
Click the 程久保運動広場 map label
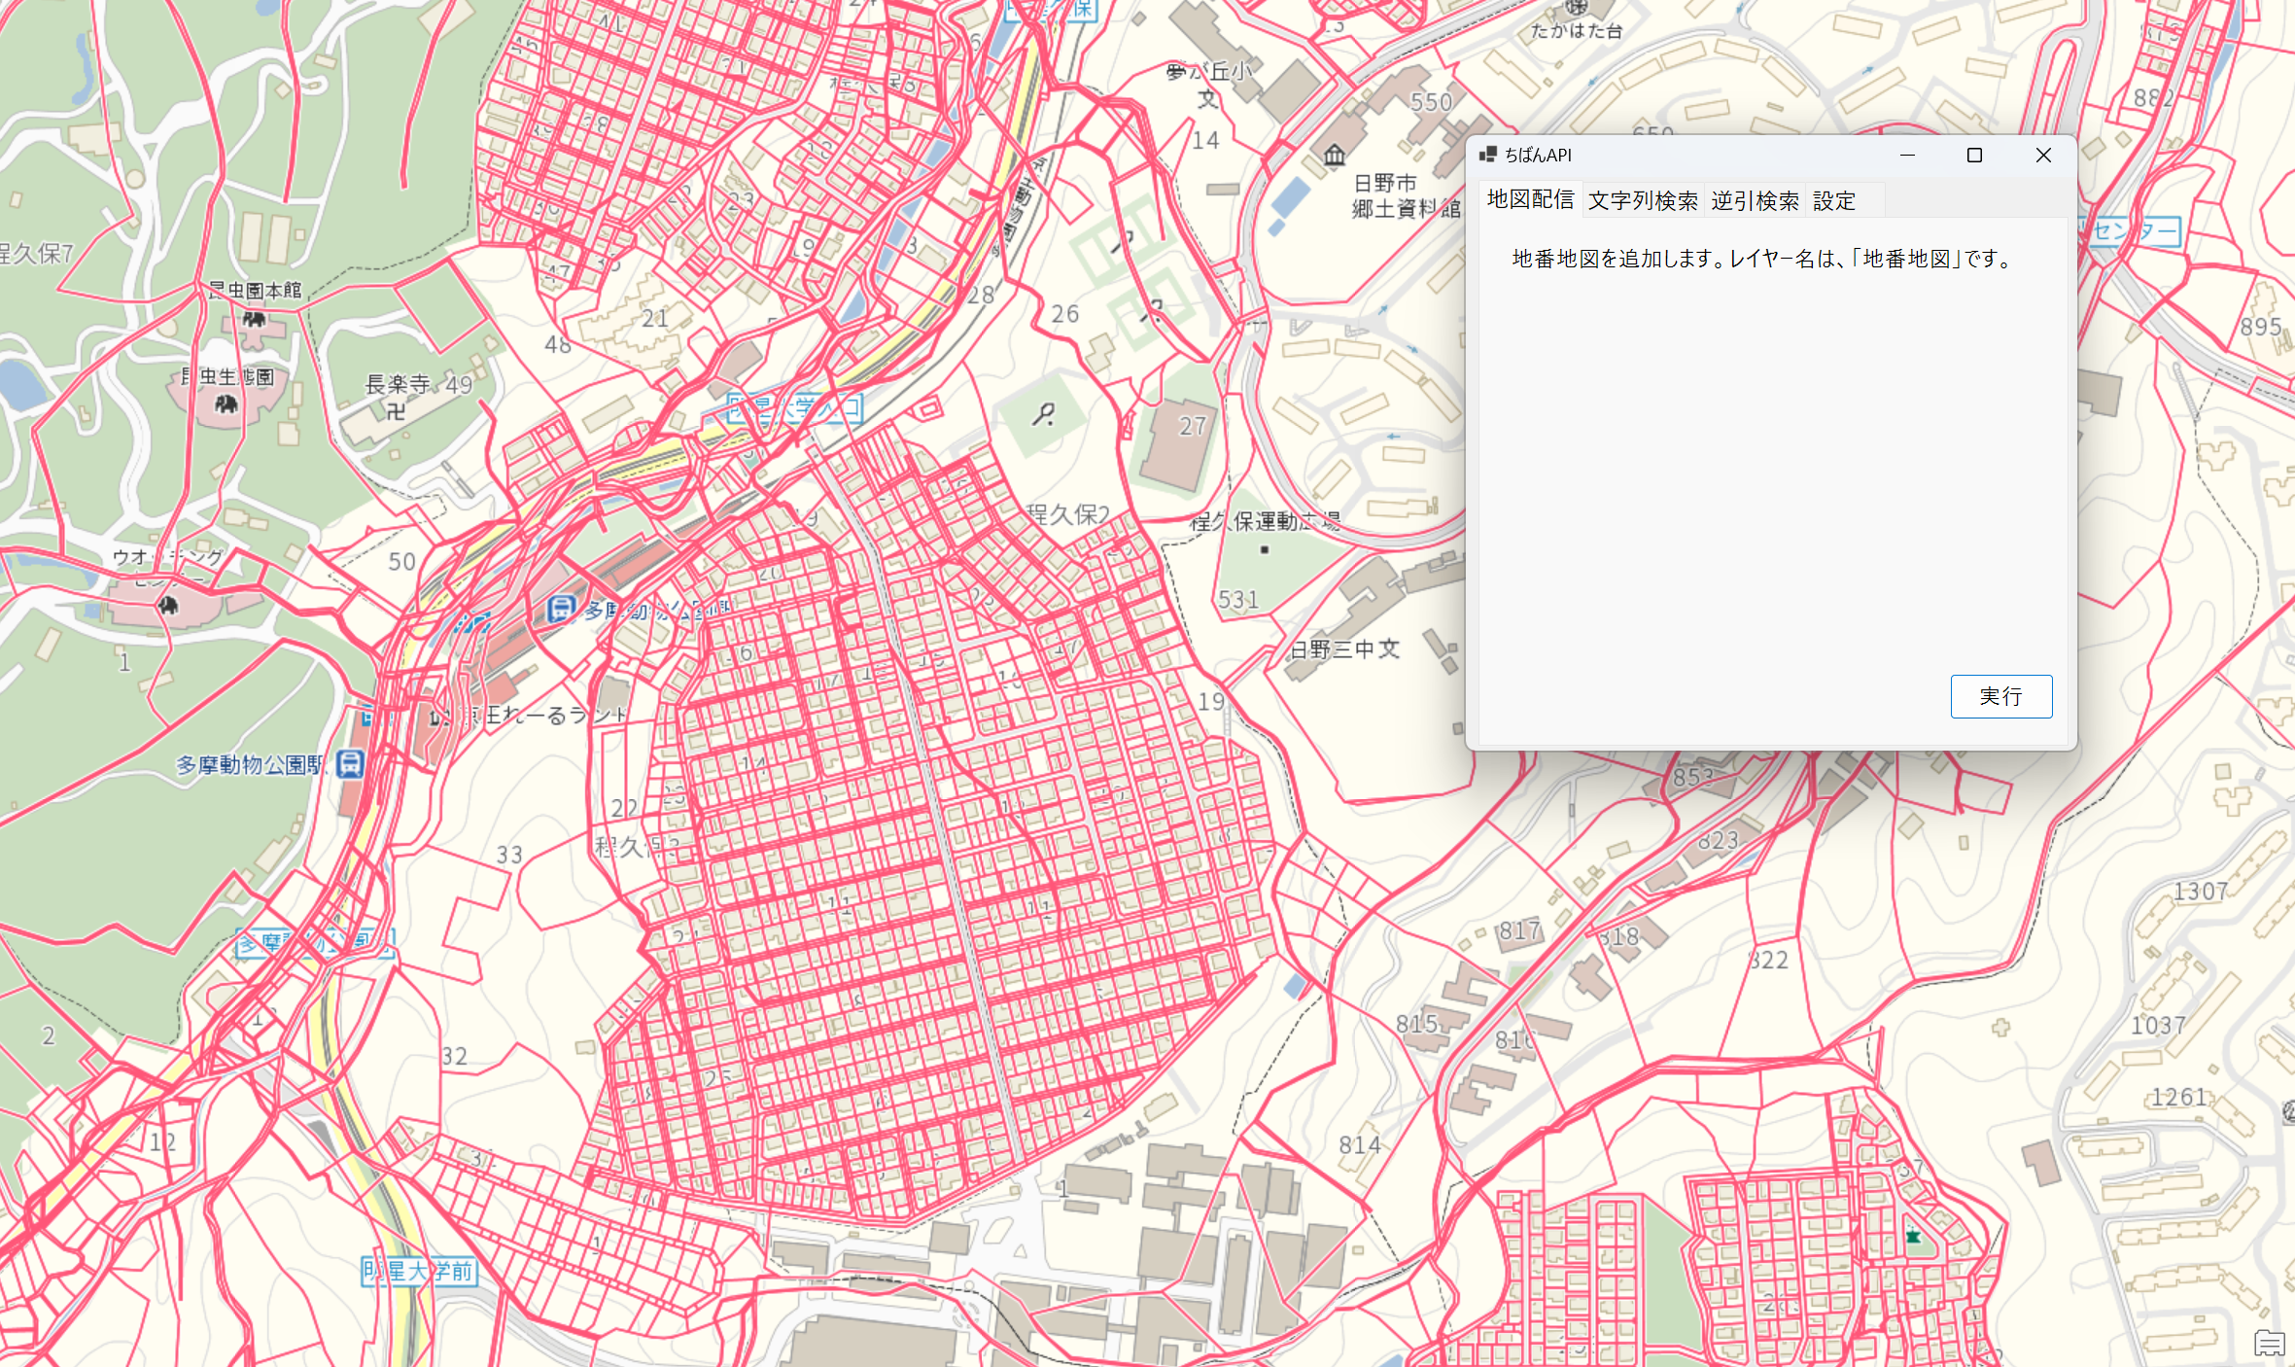(1266, 522)
